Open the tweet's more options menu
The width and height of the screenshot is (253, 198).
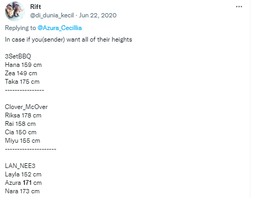[x=239, y=7]
